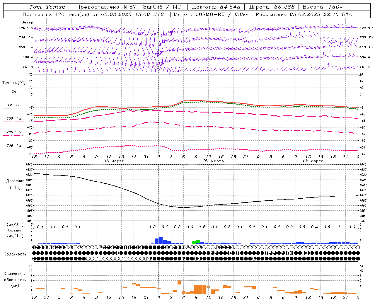Click the Td 2м dew point legend entry

point(13,106)
